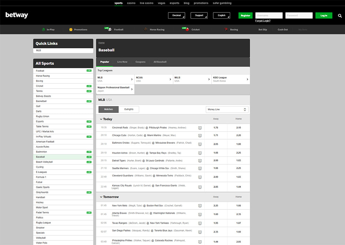The image size is (345, 245).
Task: Open Table Tennis in All Sports list
Action: tap(63, 126)
